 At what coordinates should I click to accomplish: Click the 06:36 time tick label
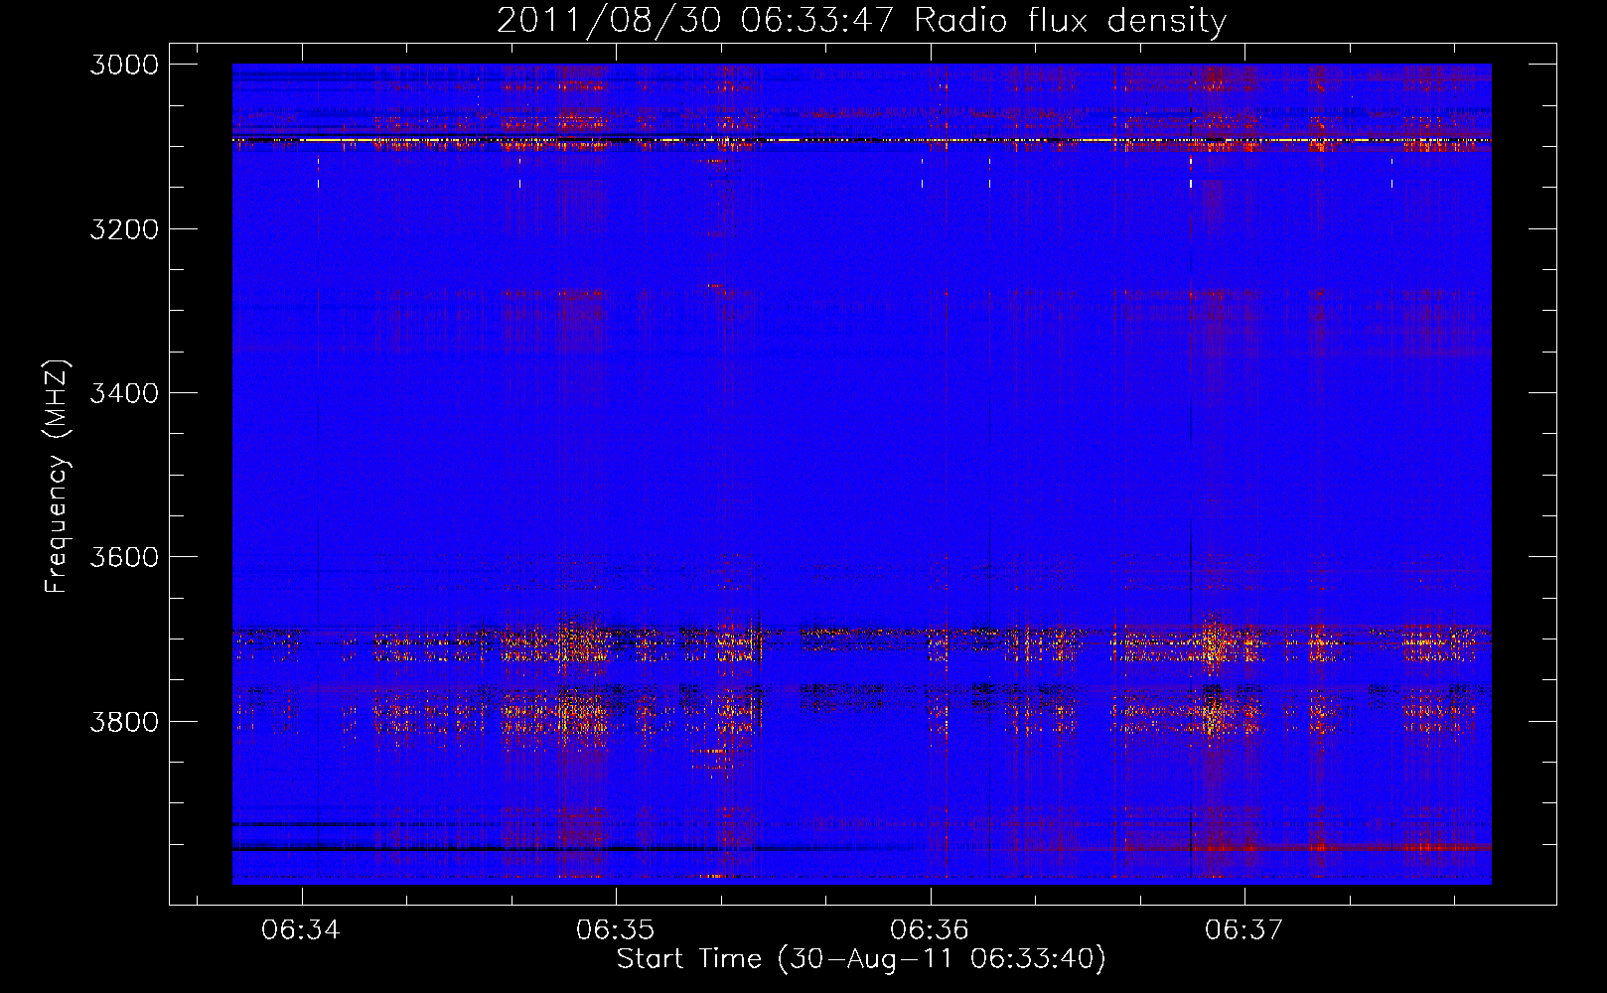(930, 930)
